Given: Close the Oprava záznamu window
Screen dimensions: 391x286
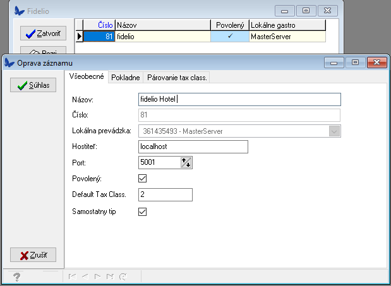Looking at the screenshot, I should [376, 63].
